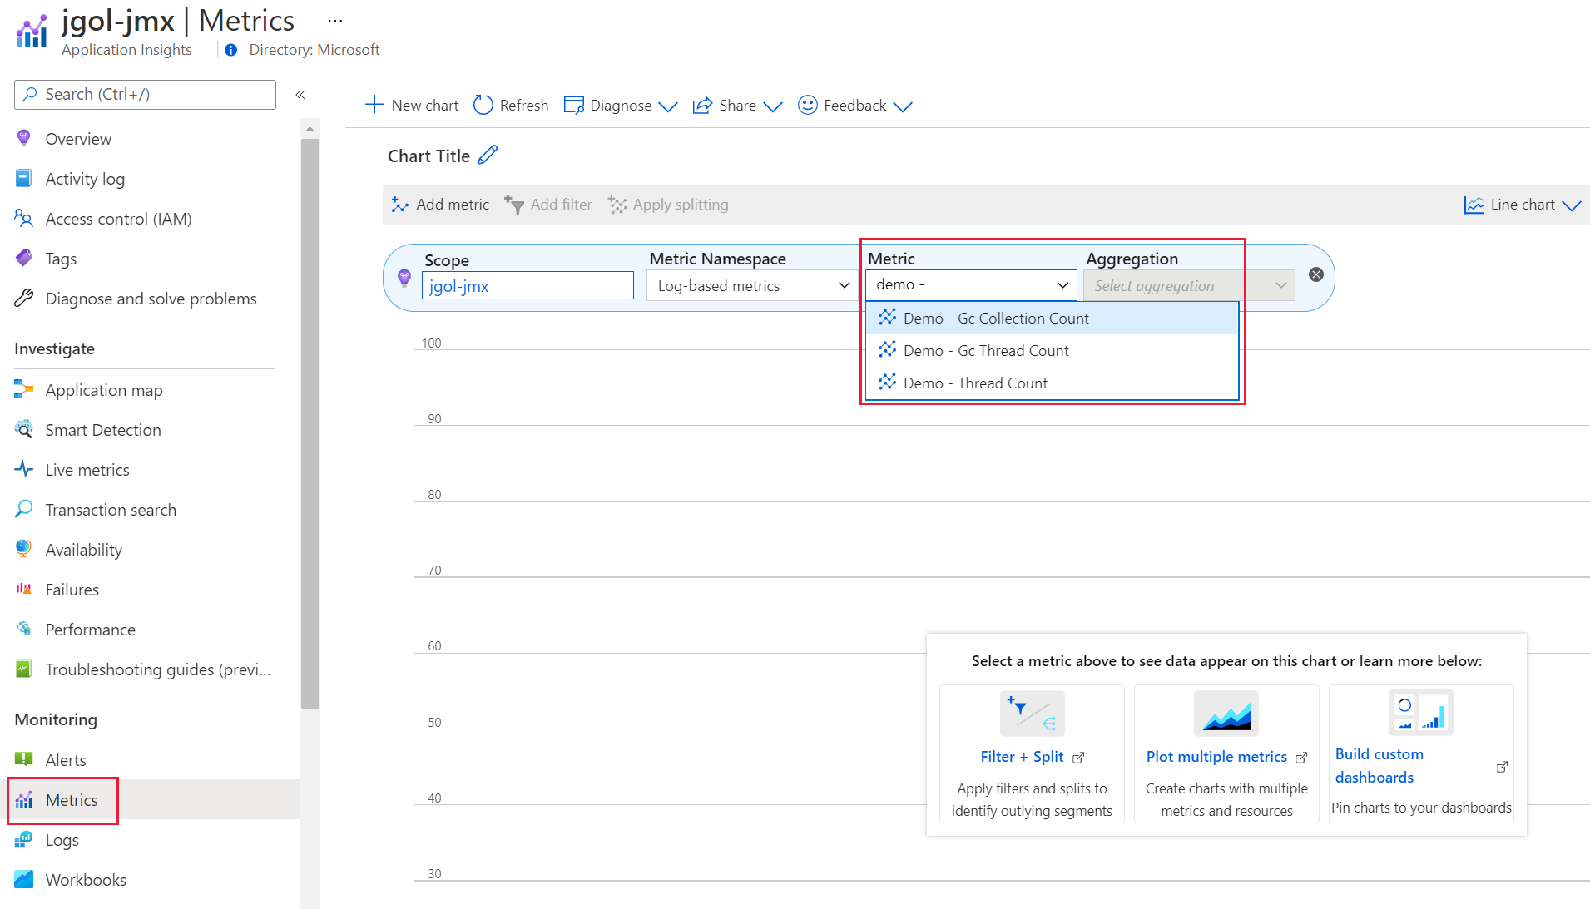Select Demo - Gc Thread Count metric

pyautogui.click(x=1052, y=351)
